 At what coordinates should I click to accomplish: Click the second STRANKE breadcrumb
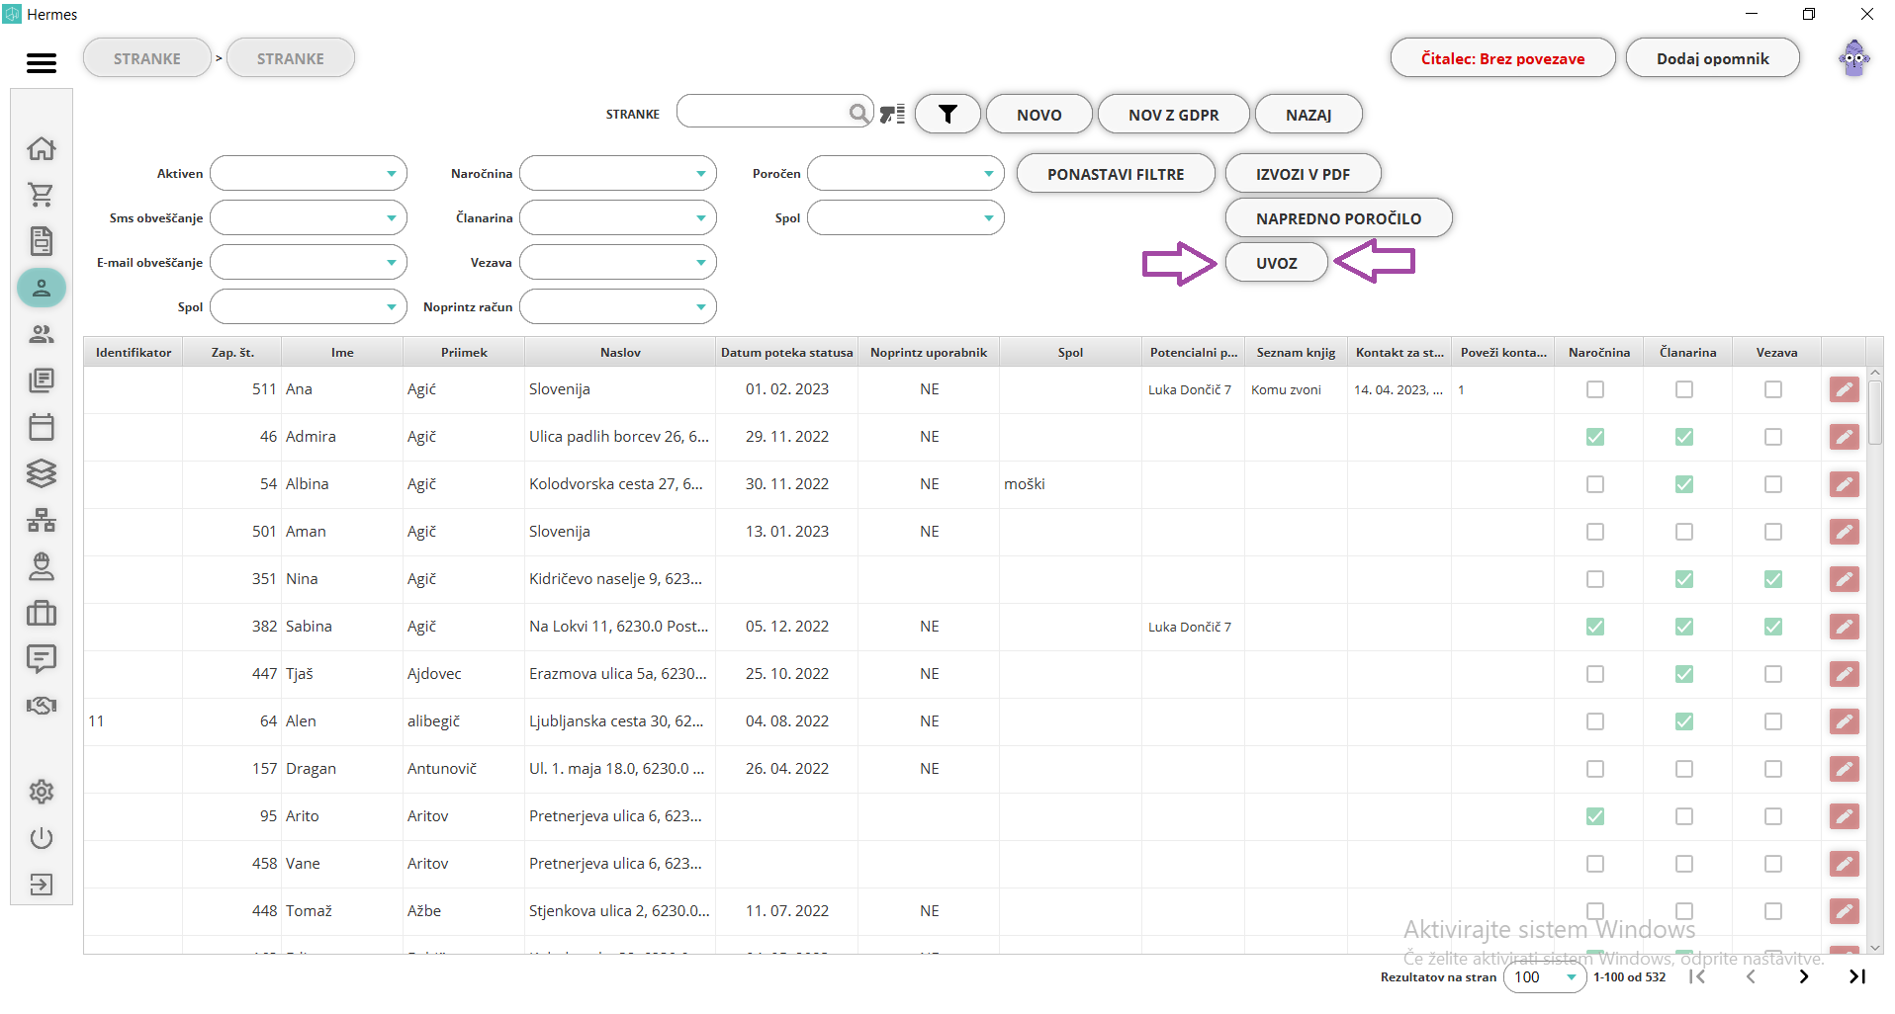[x=291, y=58]
